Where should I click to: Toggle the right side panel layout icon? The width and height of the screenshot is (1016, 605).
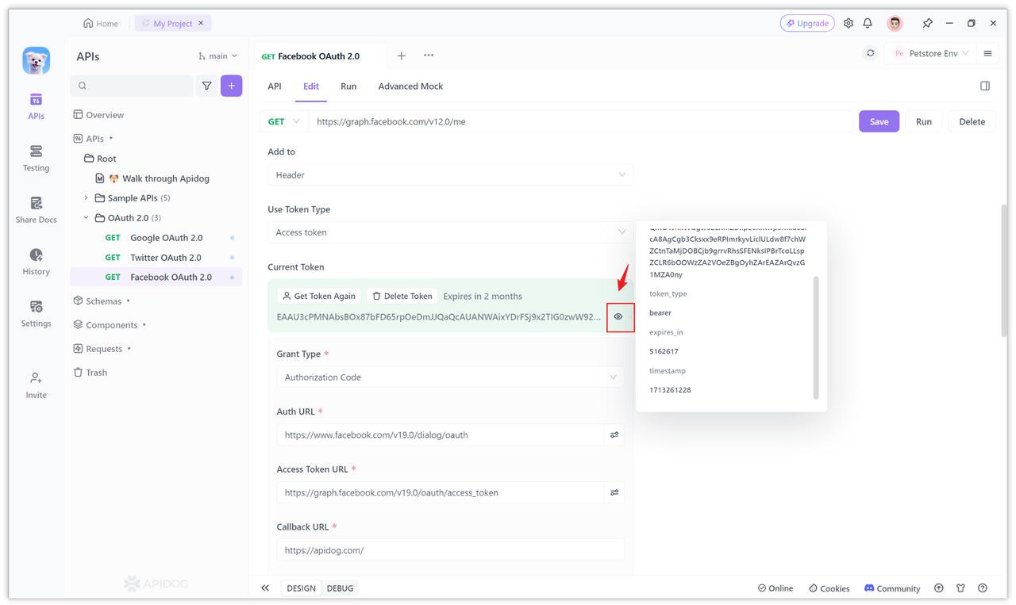pos(985,86)
